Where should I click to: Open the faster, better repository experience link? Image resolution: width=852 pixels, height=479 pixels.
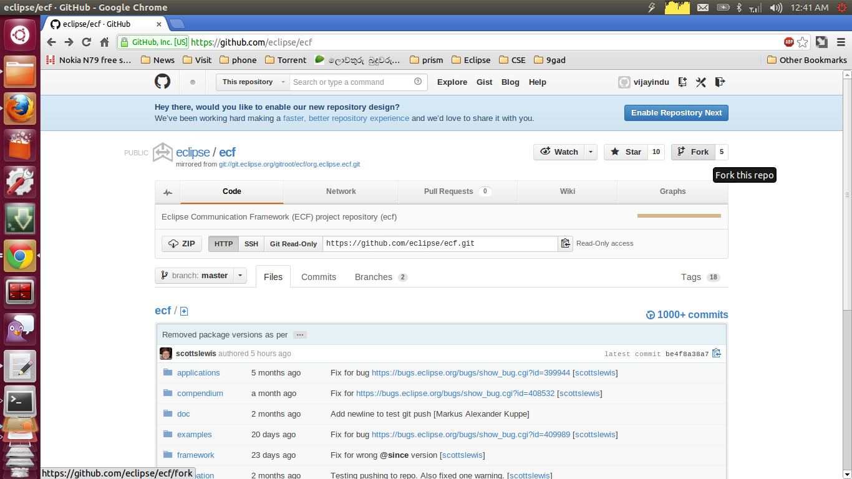click(346, 119)
